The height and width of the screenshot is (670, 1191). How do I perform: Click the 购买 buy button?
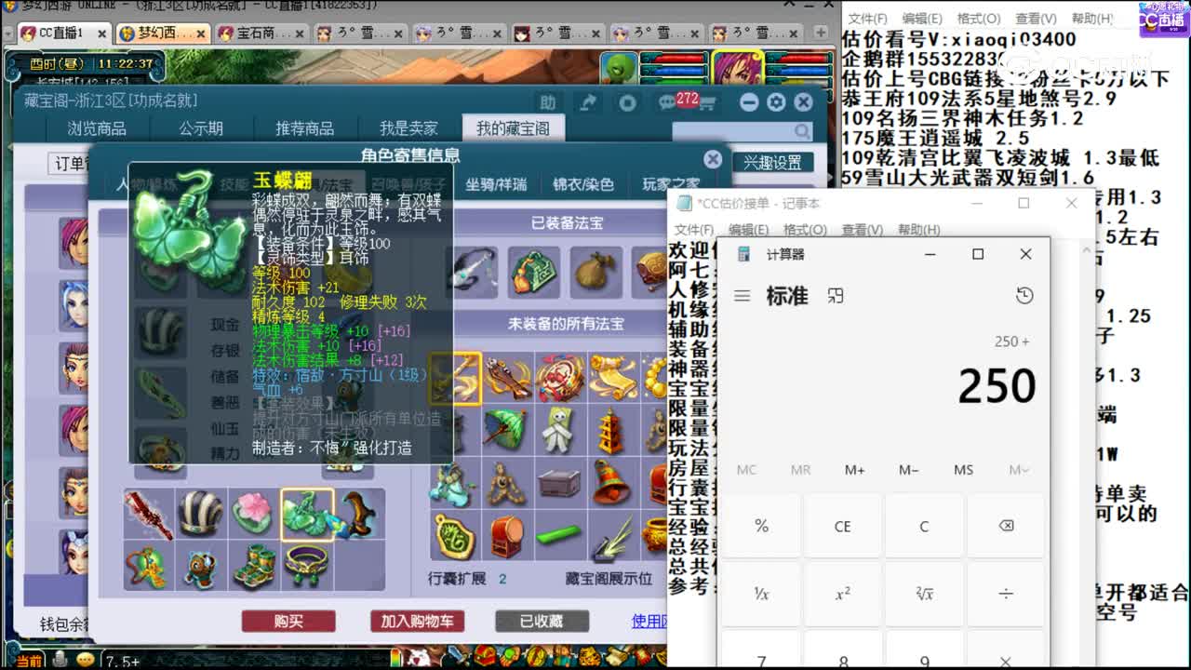coord(288,621)
